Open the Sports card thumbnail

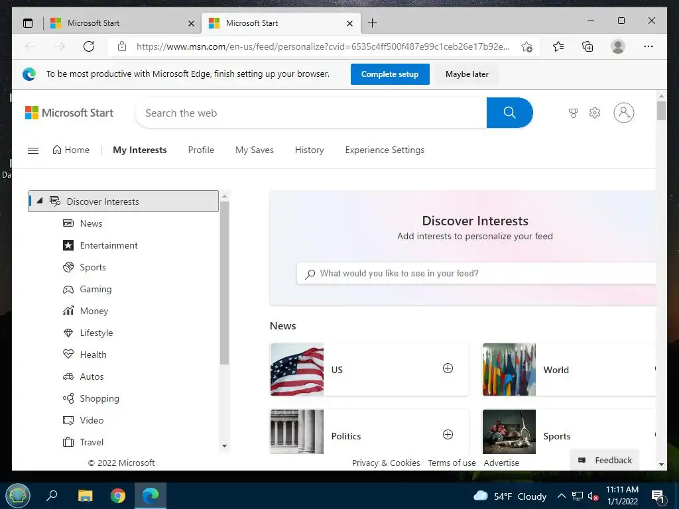(509, 431)
